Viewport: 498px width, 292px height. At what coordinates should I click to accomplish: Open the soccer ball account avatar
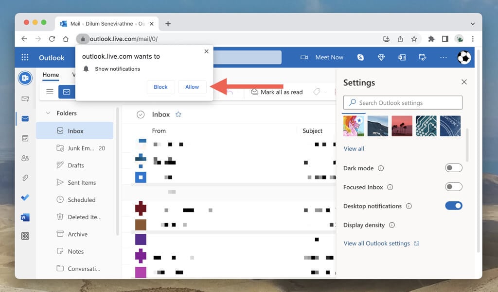point(464,57)
